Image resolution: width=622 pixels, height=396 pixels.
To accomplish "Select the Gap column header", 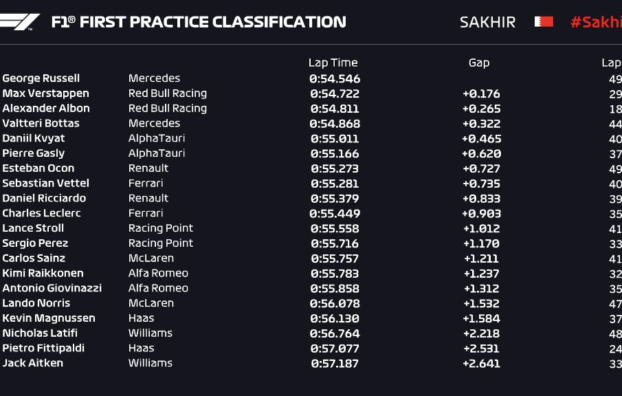I will click(x=479, y=63).
